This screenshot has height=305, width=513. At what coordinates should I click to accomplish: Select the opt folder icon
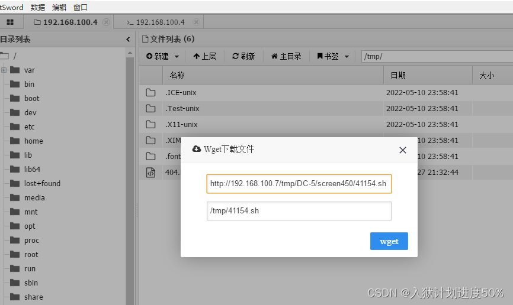point(15,226)
